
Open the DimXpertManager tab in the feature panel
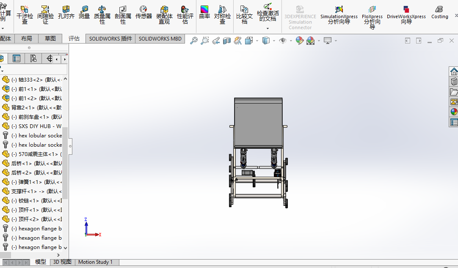pyautogui.click(x=49, y=59)
